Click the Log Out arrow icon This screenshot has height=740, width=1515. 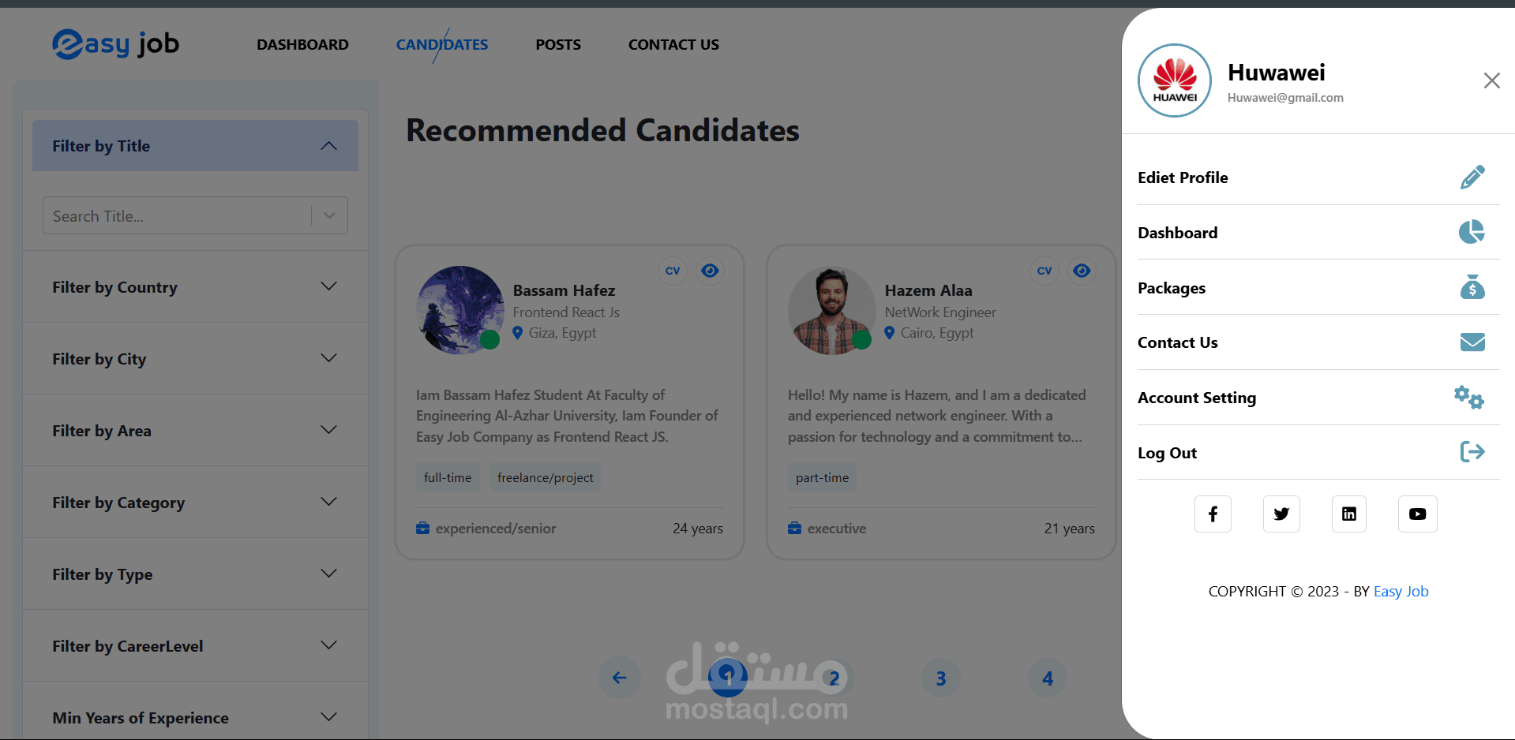(1472, 452)
